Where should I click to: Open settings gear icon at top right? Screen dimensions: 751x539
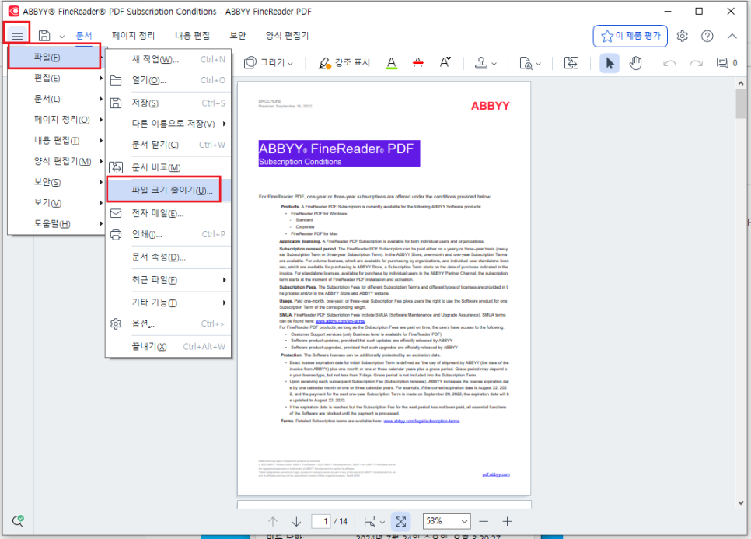(682, 36)
